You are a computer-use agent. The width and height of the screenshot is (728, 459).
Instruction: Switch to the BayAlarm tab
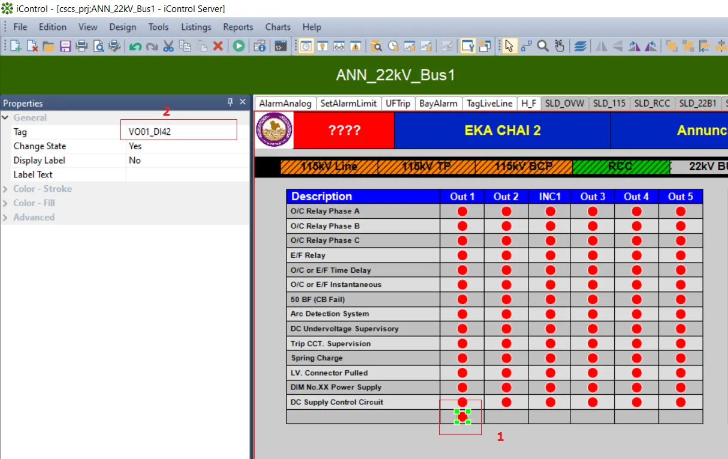(x=439, y=103)
